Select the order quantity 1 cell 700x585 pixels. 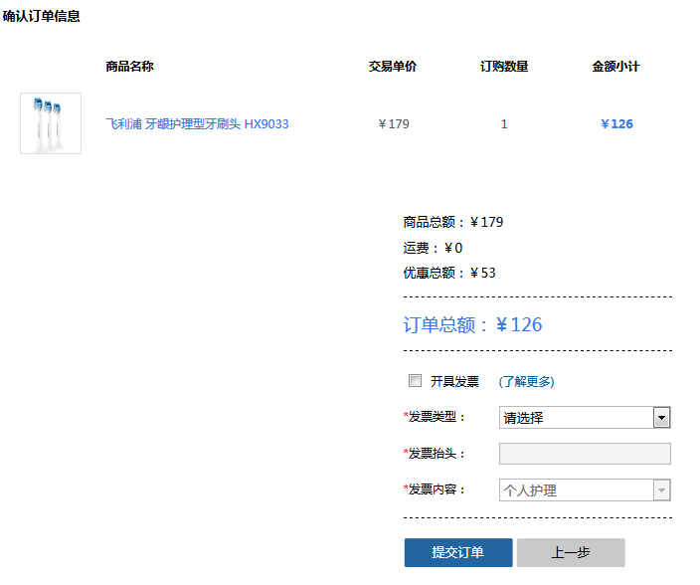(504, 123)
